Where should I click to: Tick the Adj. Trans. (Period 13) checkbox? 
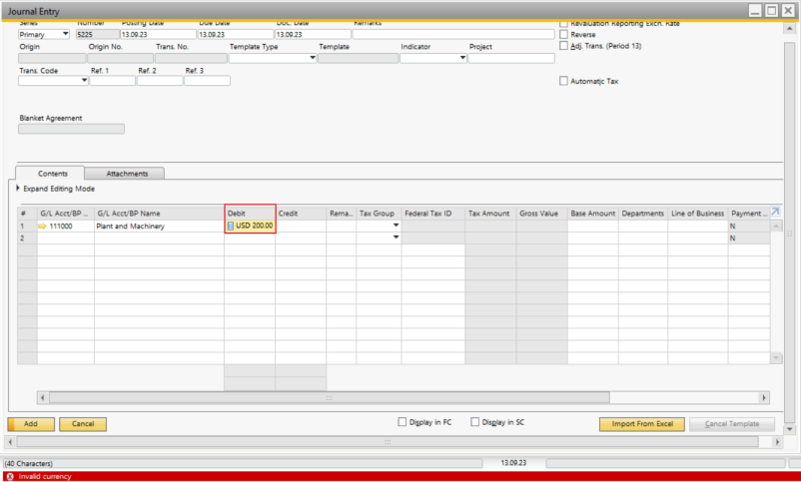pos(563,46)
